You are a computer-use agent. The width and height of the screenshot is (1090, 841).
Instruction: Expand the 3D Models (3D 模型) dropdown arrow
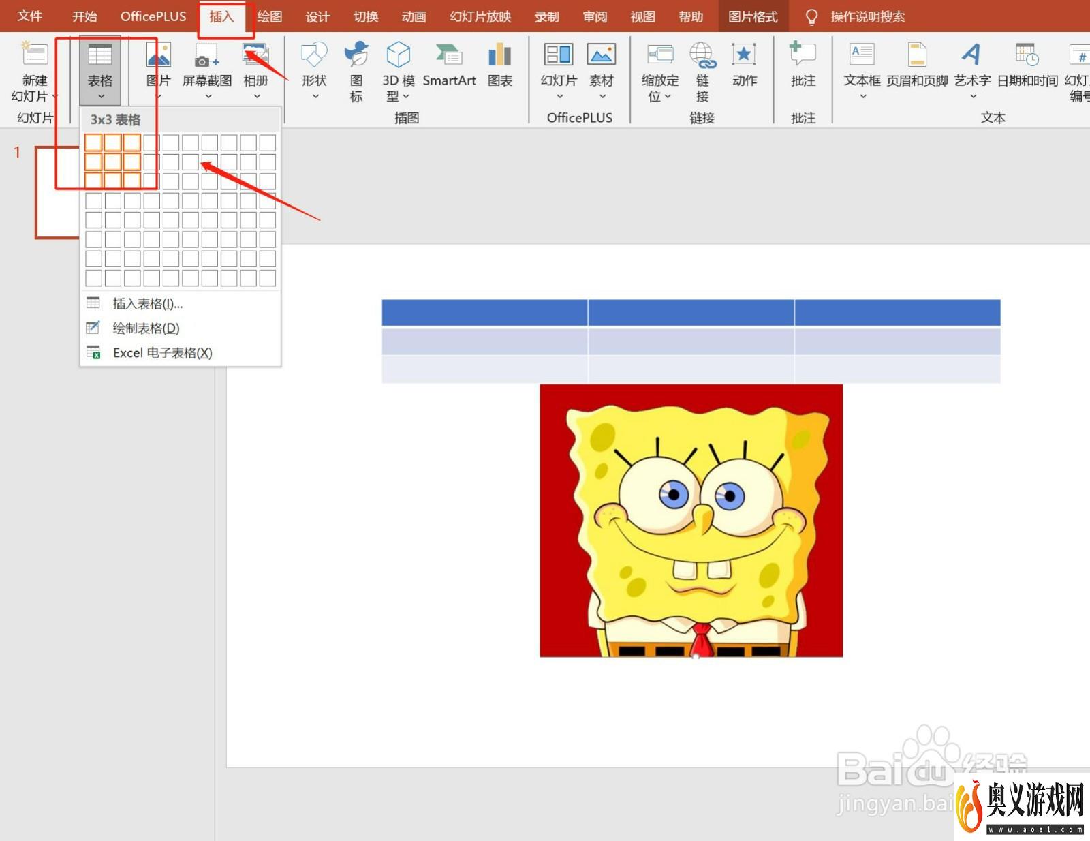[406, 97]
